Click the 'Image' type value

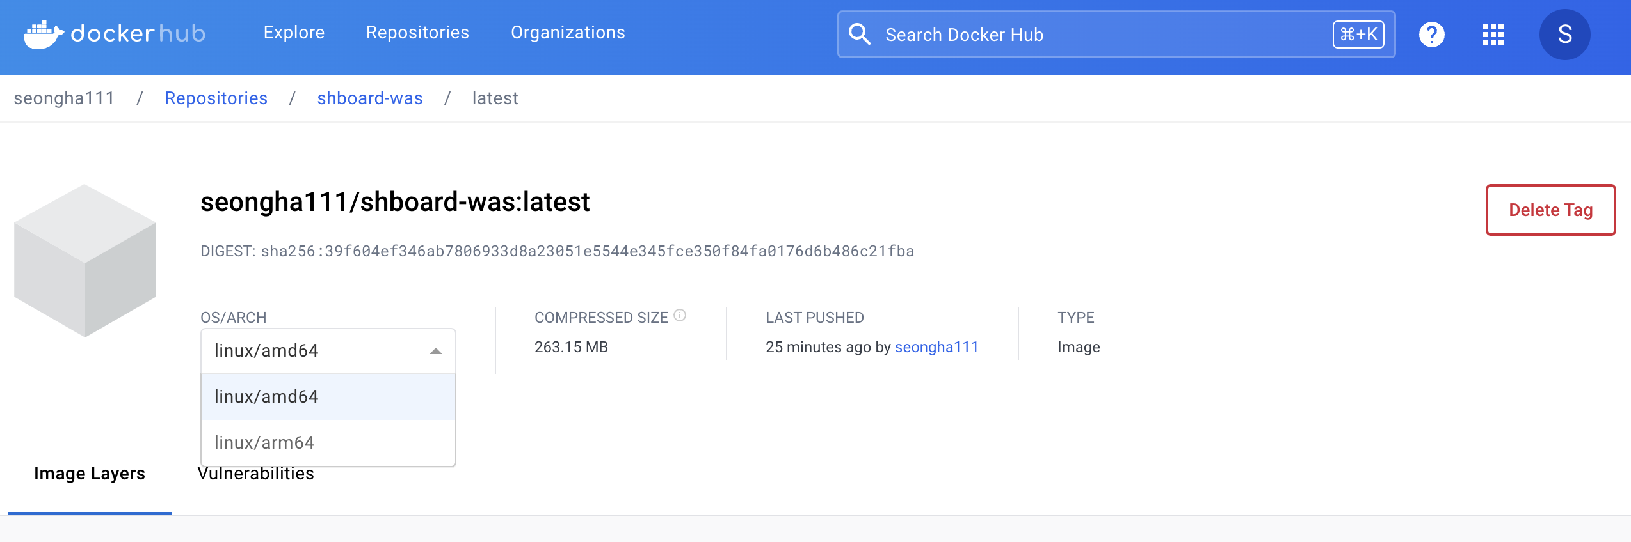(1079, 347)
